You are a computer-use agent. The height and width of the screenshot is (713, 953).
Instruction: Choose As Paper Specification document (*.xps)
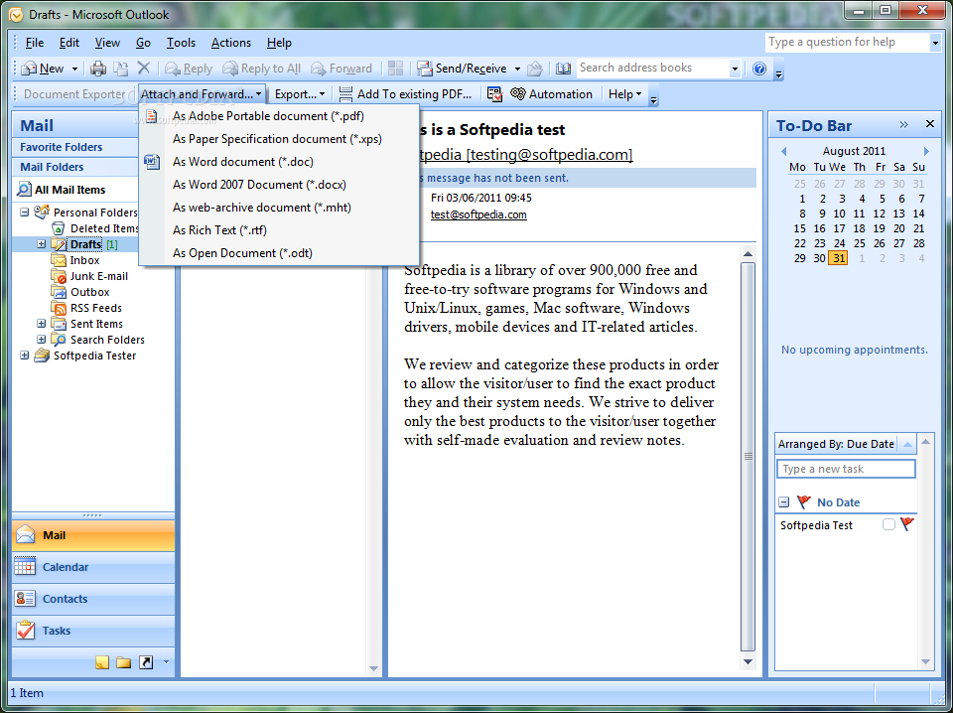pyautogui.click(x=279, y=139)
